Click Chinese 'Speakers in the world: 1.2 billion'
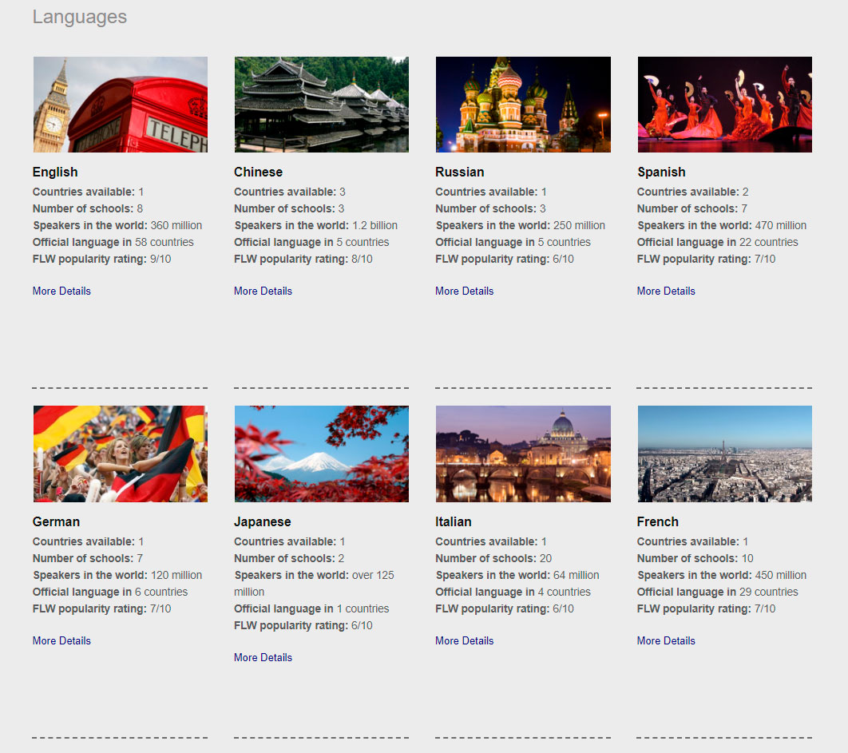 (x=316, y=225)
